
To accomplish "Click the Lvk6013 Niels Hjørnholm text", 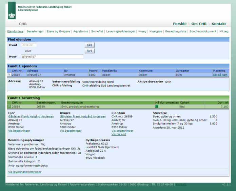I will pos(102,147).
